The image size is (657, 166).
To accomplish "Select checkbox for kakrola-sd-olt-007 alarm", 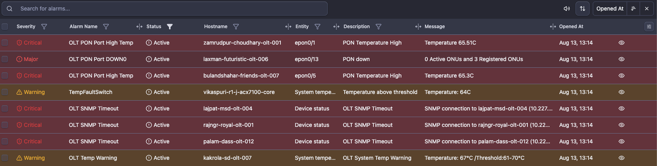I will tap(5, 158).
